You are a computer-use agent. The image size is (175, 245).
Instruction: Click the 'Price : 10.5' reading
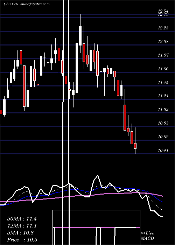tap(22, 240)
